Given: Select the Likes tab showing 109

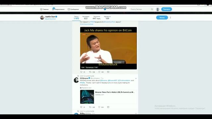Looking at the screenshot, I should pos(107,18).
